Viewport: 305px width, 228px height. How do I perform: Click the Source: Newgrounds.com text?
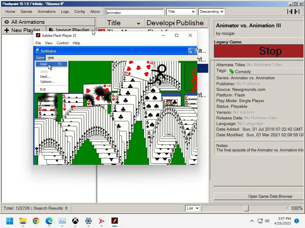point(241,90)
